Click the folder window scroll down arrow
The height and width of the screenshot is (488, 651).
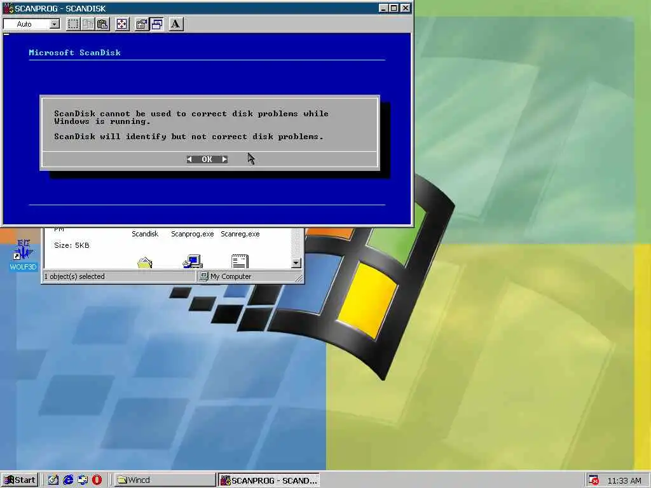coord(296,263)
